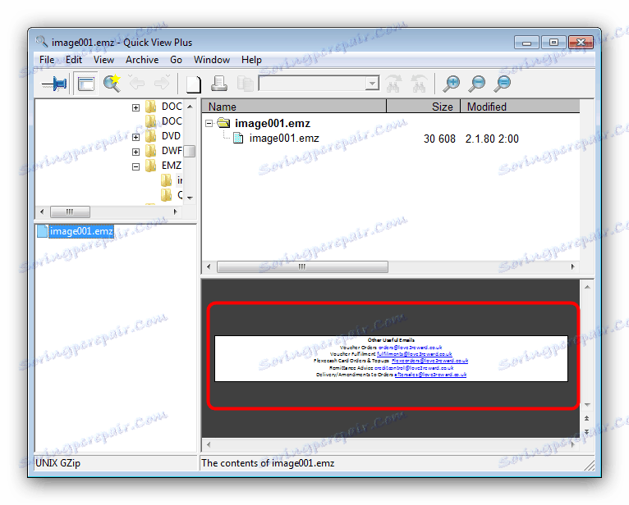The image size is (629, 505).
Task: Click archive list scroll left arrow
Action: pos(209,266)
